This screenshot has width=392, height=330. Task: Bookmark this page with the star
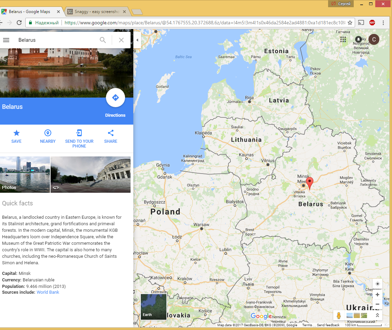tap(350, 23)
